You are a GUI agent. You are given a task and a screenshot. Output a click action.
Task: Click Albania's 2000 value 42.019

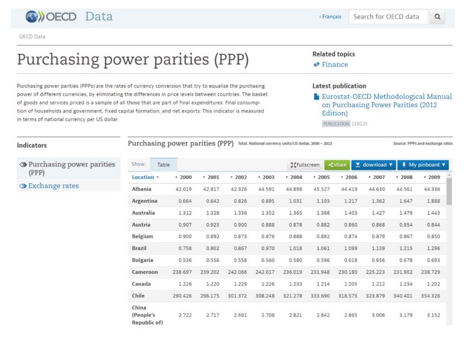tap(183, 189)
